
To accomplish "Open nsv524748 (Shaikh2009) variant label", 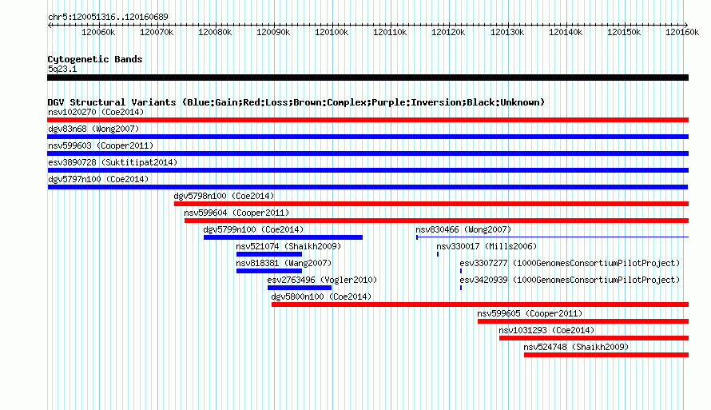I will tap(576, 347).
